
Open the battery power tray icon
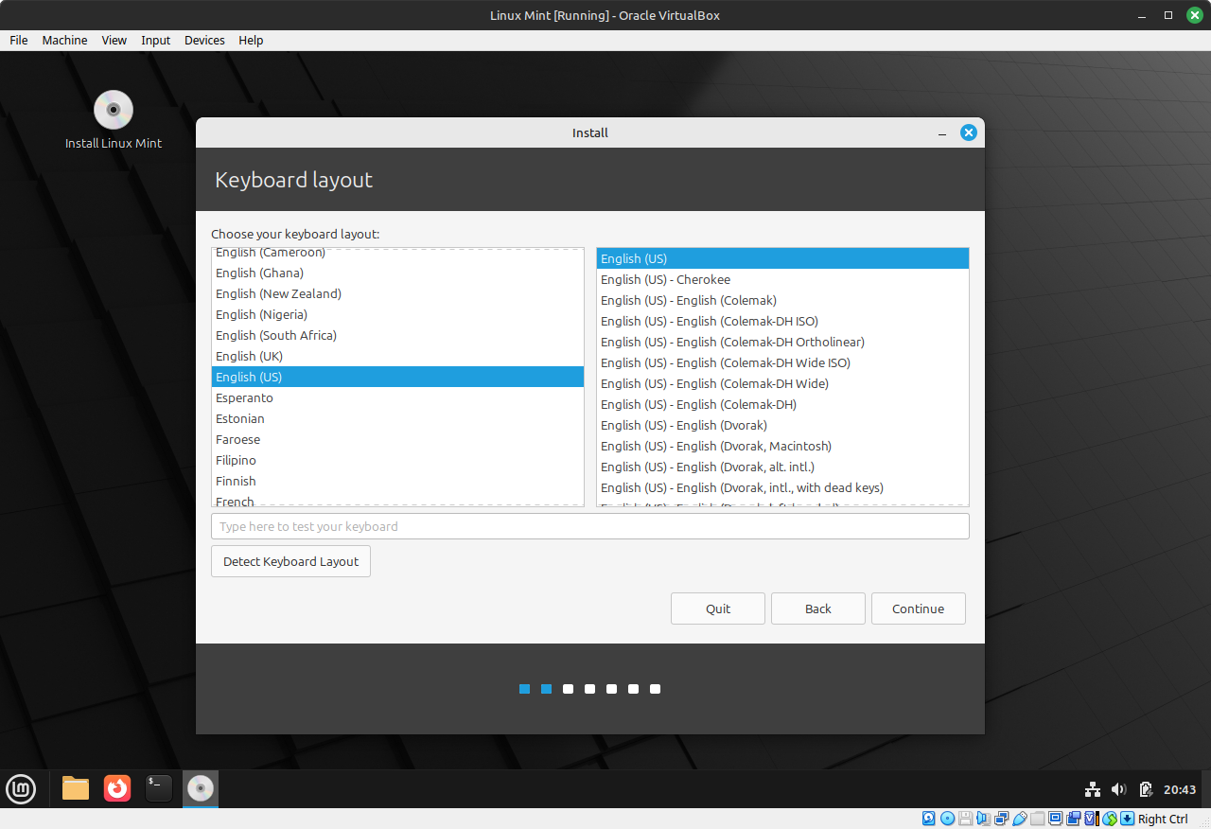point(1146,789)
